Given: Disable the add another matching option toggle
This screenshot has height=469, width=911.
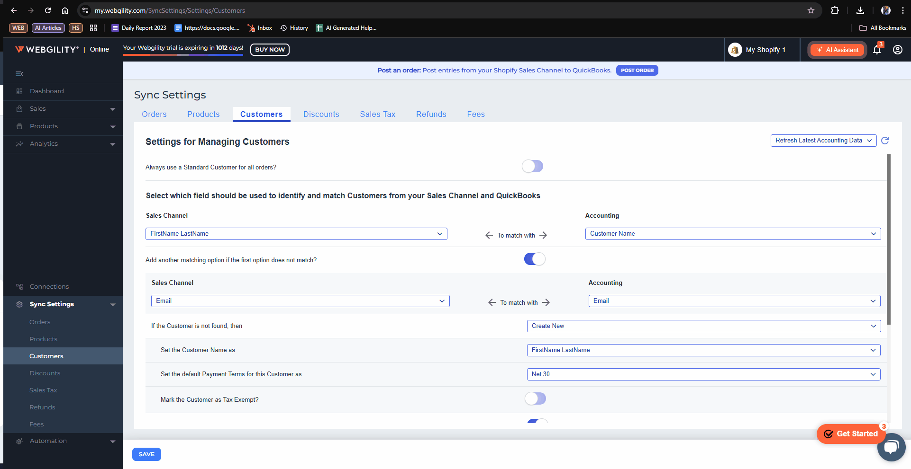Looking at the screenshot, I should (x=535, y=259).
